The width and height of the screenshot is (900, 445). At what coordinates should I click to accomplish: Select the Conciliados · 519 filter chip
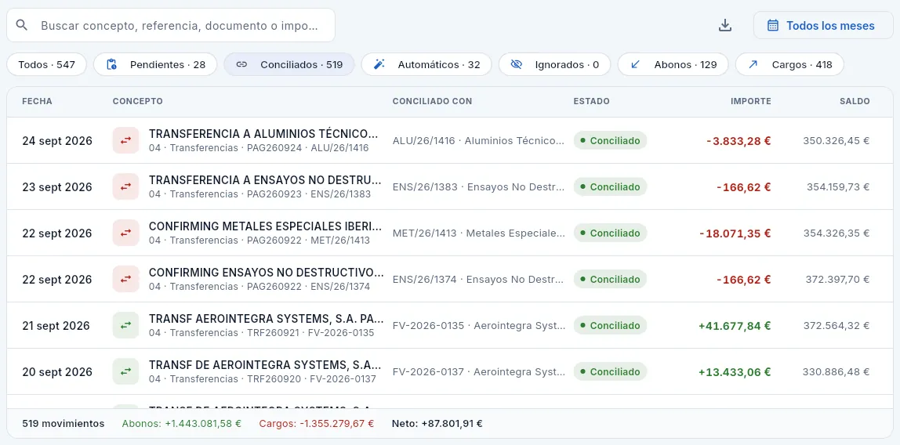tap(289, 65)
